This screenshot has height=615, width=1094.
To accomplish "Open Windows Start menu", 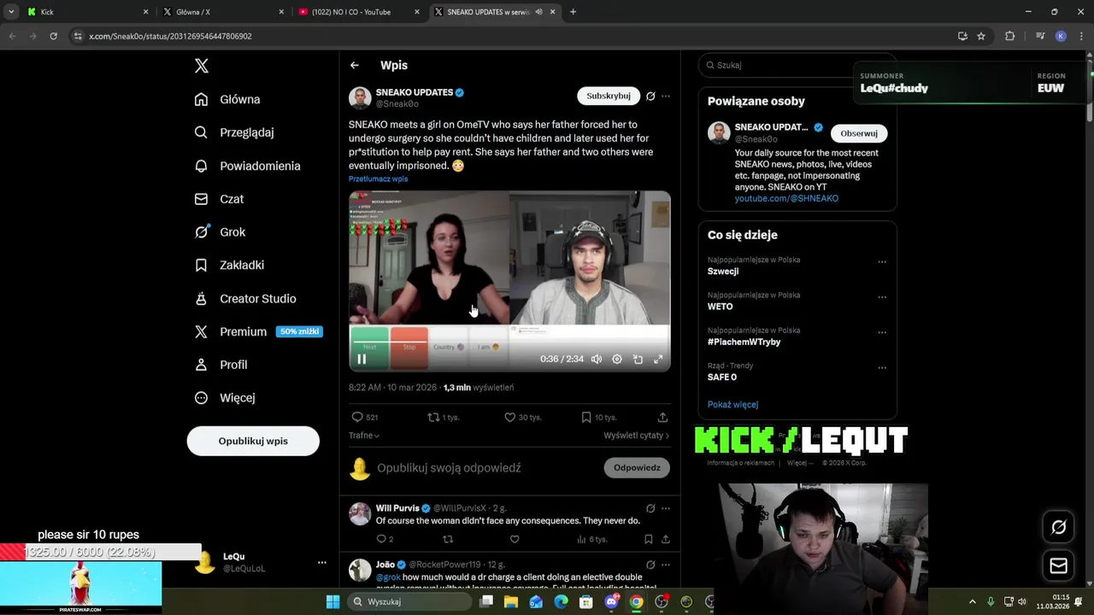I will tap(332, 602).
